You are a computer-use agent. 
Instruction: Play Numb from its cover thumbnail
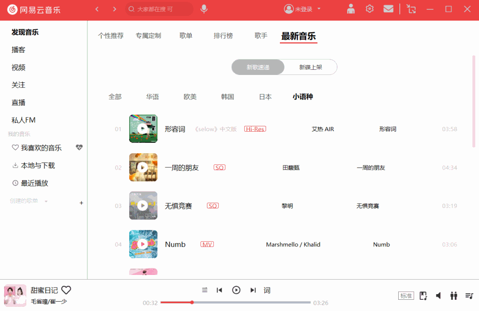click(143, 244)
